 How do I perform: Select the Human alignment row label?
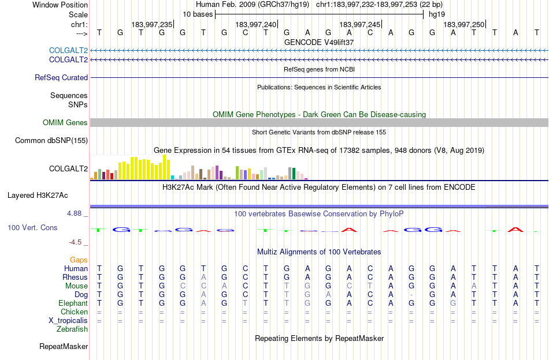(76, 268)
